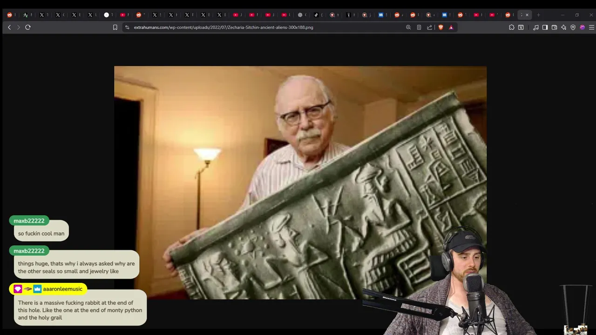Screen dimensions: 596x335
Task: Go back to the previous page
Action: point(9,27)
